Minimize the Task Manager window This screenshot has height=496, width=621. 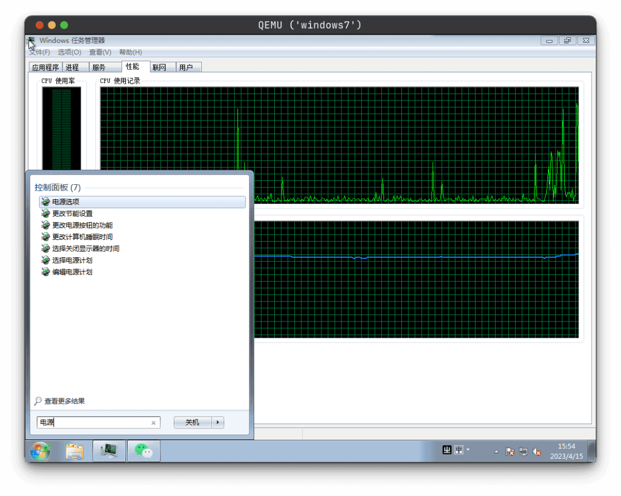(549, 40)
